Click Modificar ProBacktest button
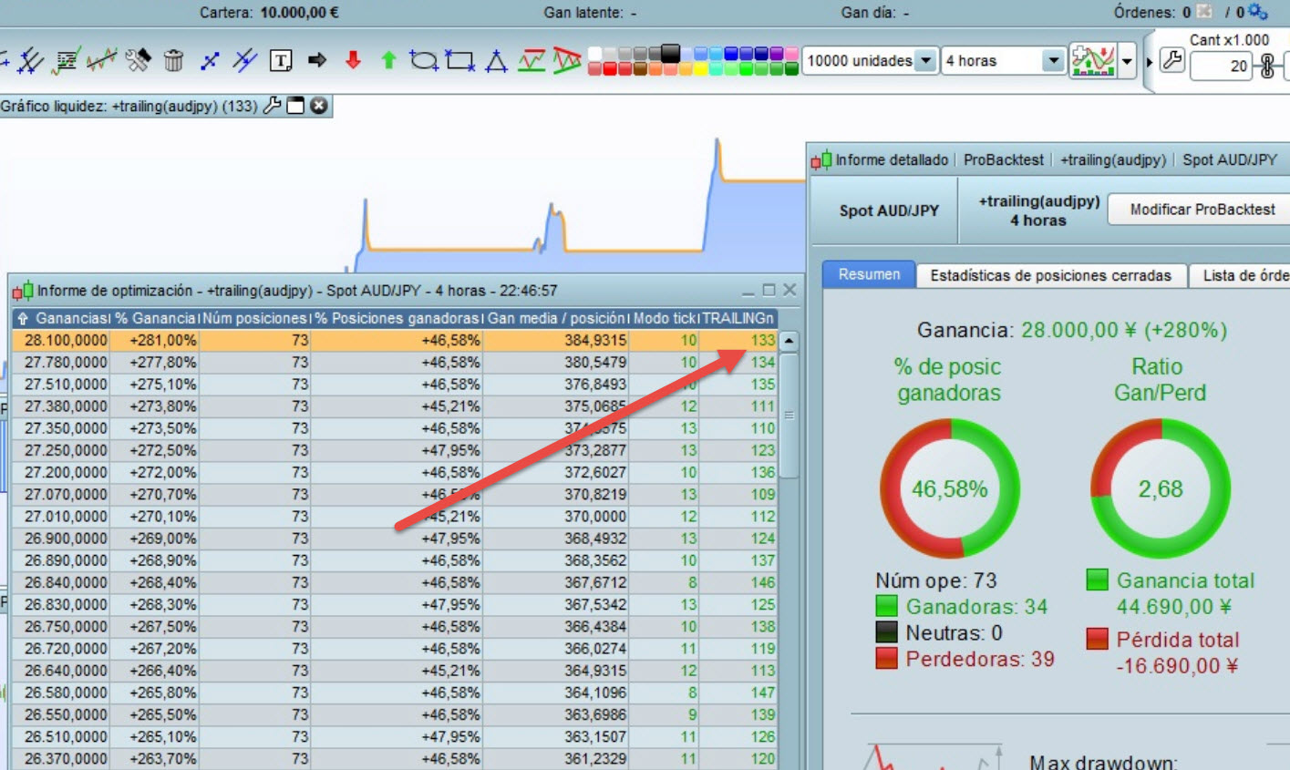1290x770 pixels. 1202,210
